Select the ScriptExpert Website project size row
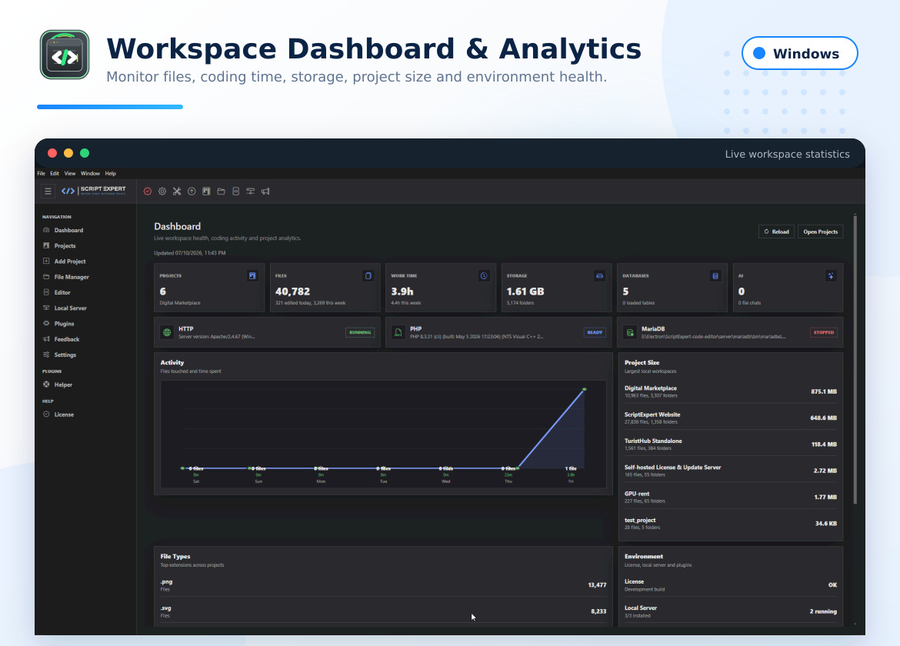 click(730, 418)
